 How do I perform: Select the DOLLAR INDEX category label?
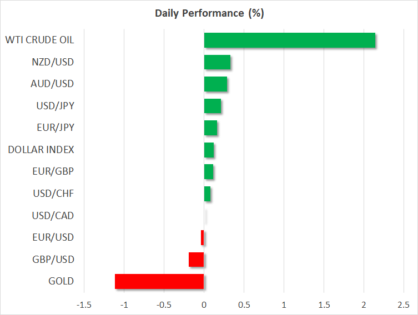(41, 150)
